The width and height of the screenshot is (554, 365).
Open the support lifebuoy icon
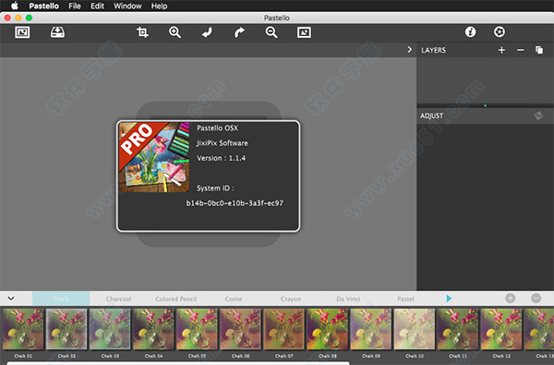tap(500, 31)
